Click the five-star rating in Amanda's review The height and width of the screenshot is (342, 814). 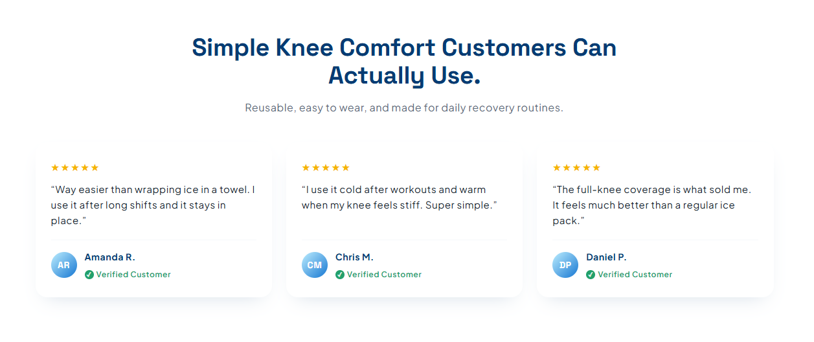pos(75,168)
